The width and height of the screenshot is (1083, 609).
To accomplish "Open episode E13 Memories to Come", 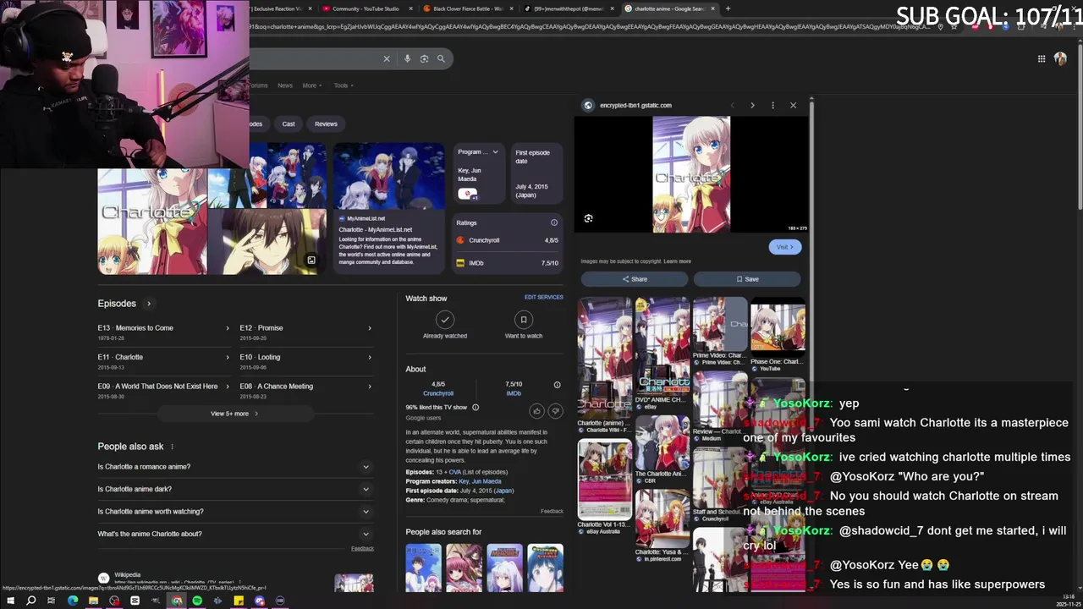I will (x=163, y=331).
